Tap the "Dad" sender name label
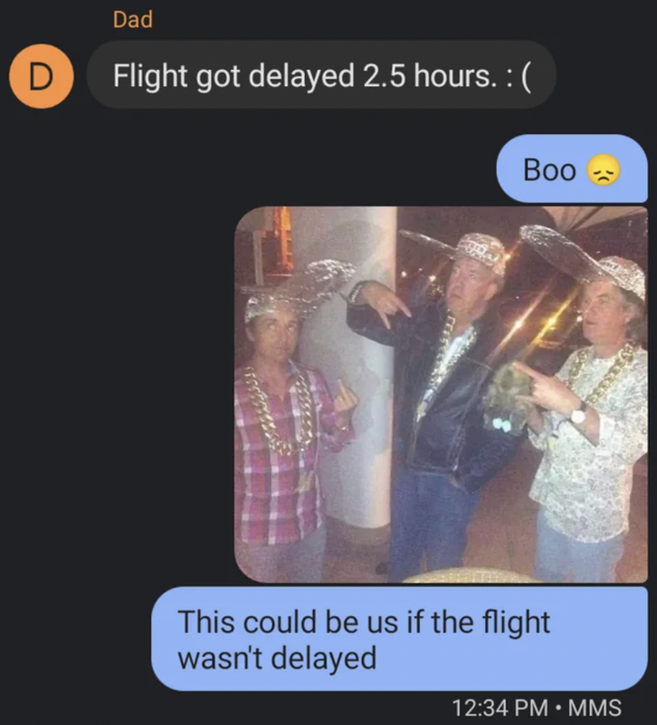Screen dimensions: 657x725 (133, 19)
